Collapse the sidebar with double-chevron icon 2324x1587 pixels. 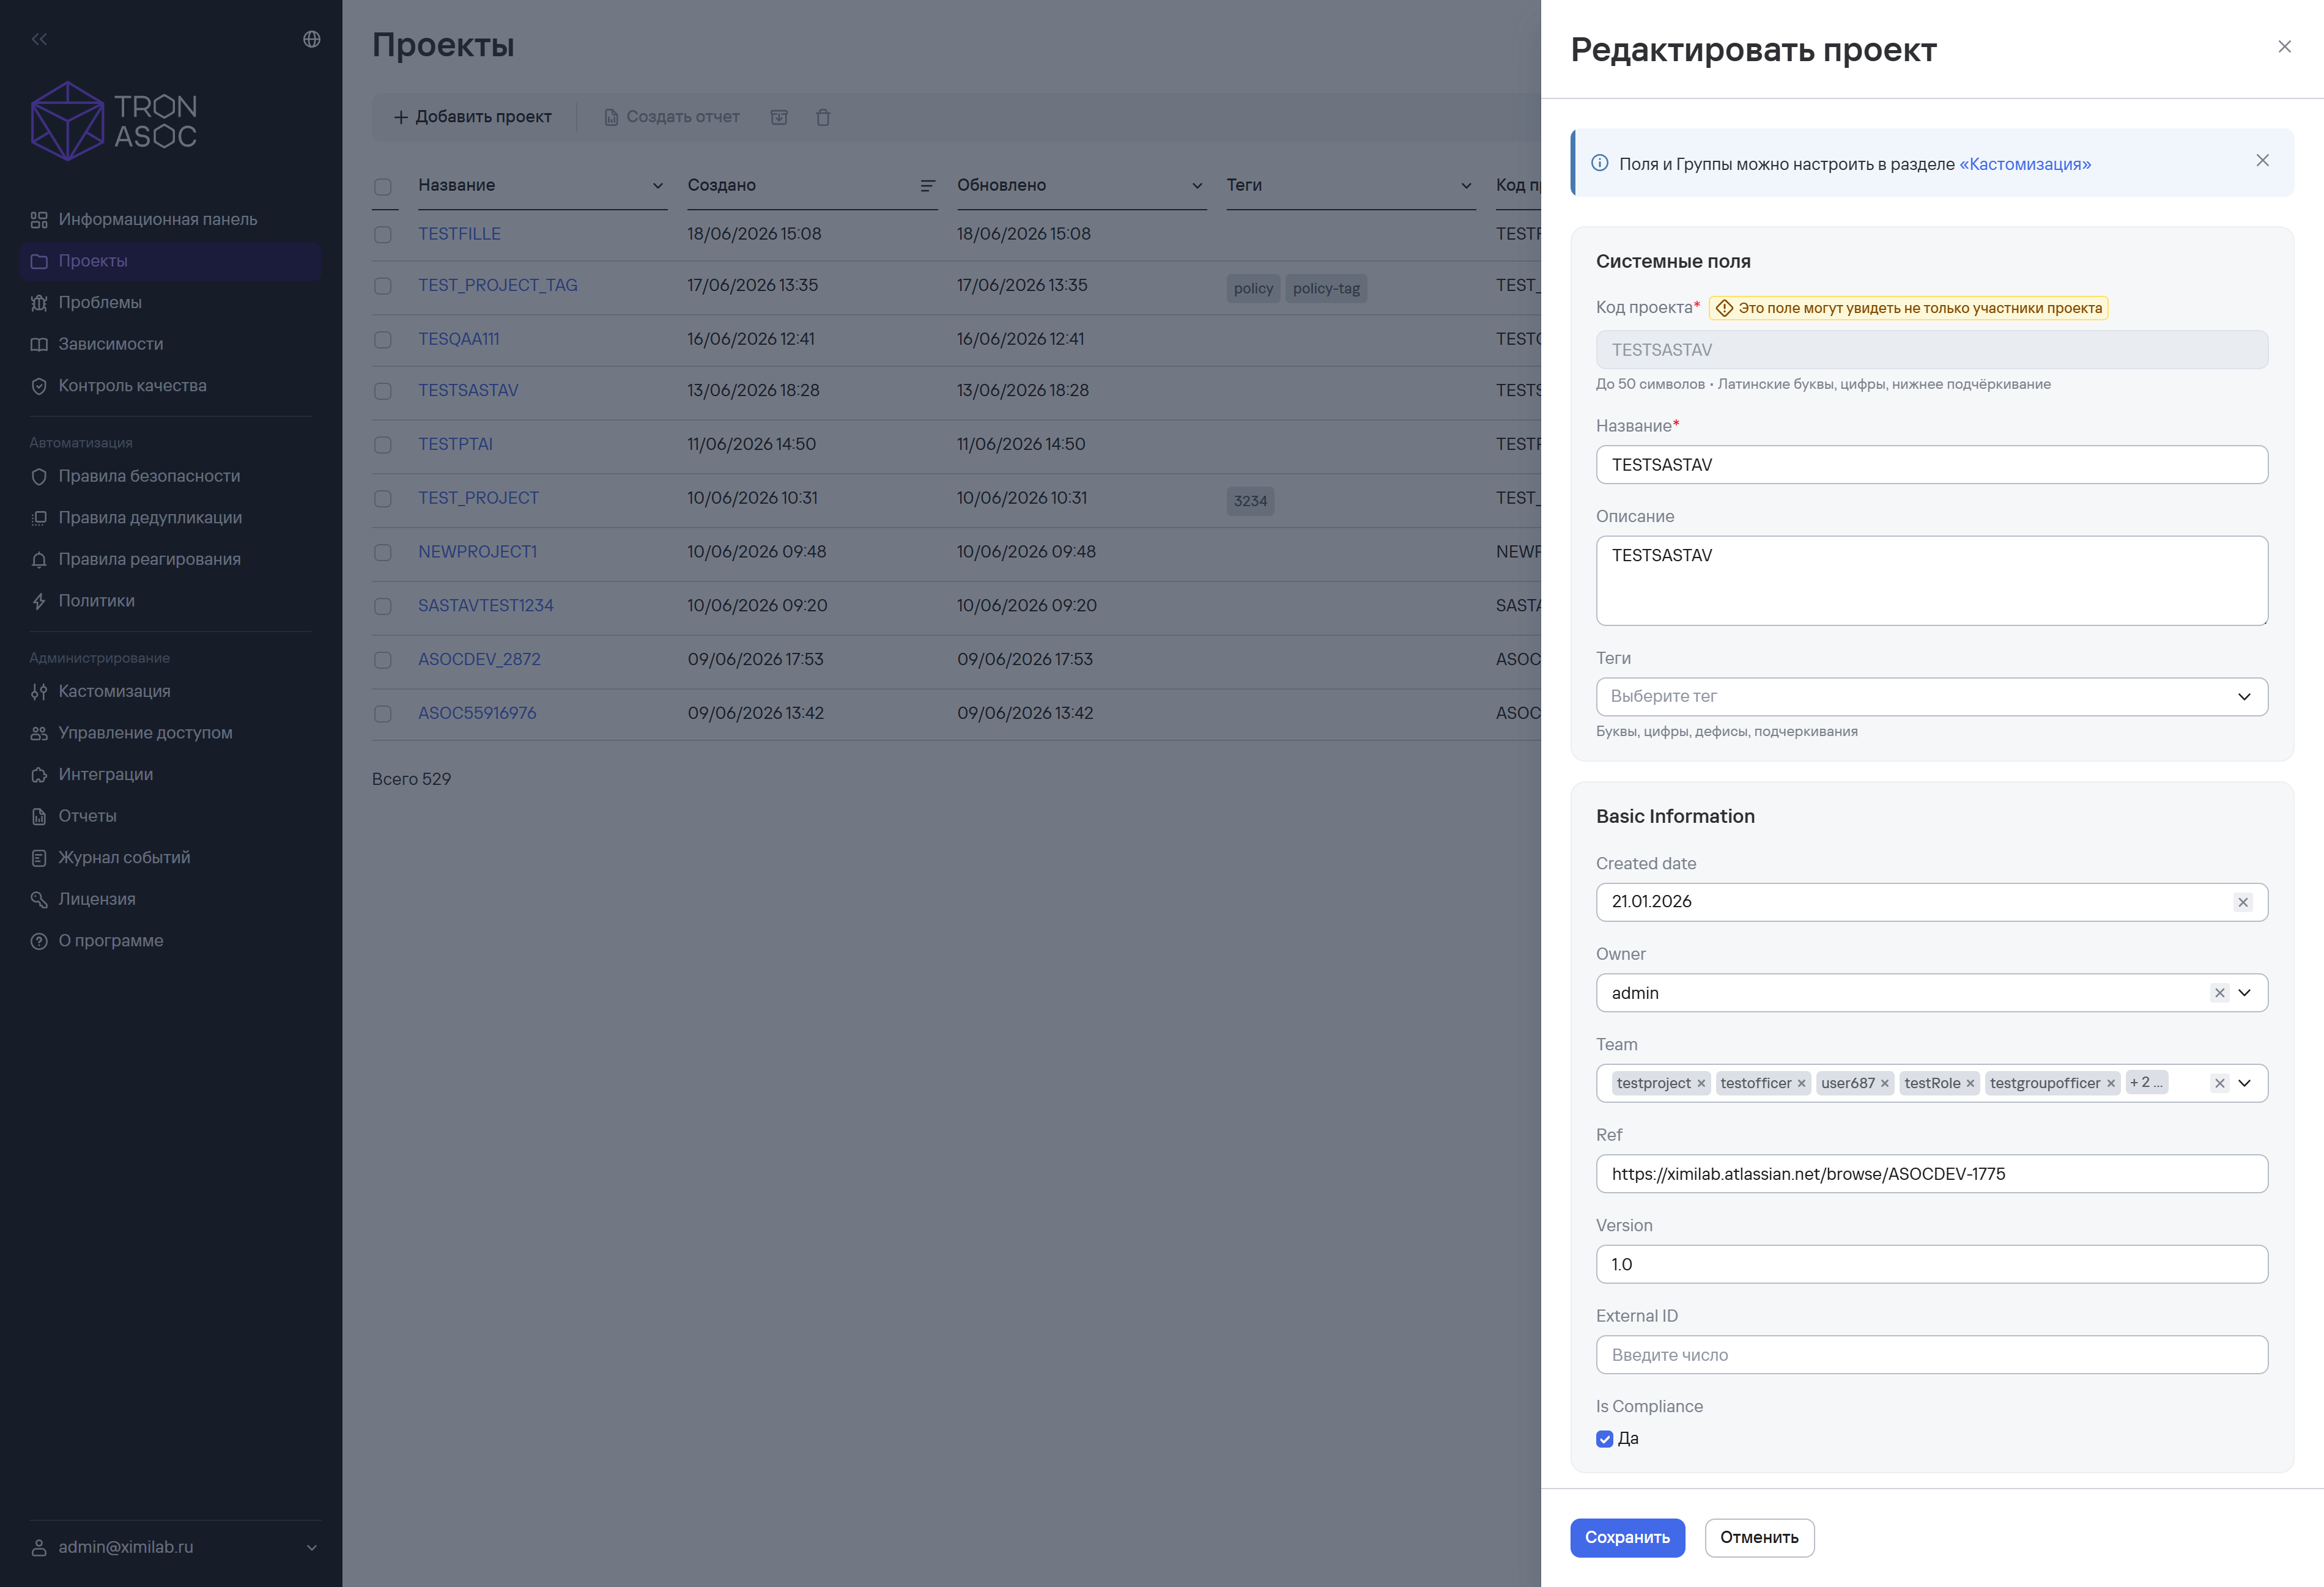[x=39, y=39]
